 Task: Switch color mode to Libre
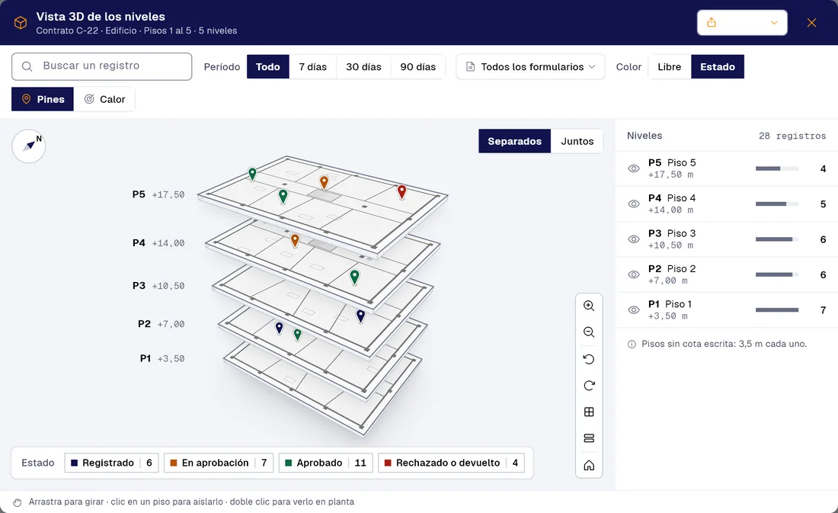669,67
